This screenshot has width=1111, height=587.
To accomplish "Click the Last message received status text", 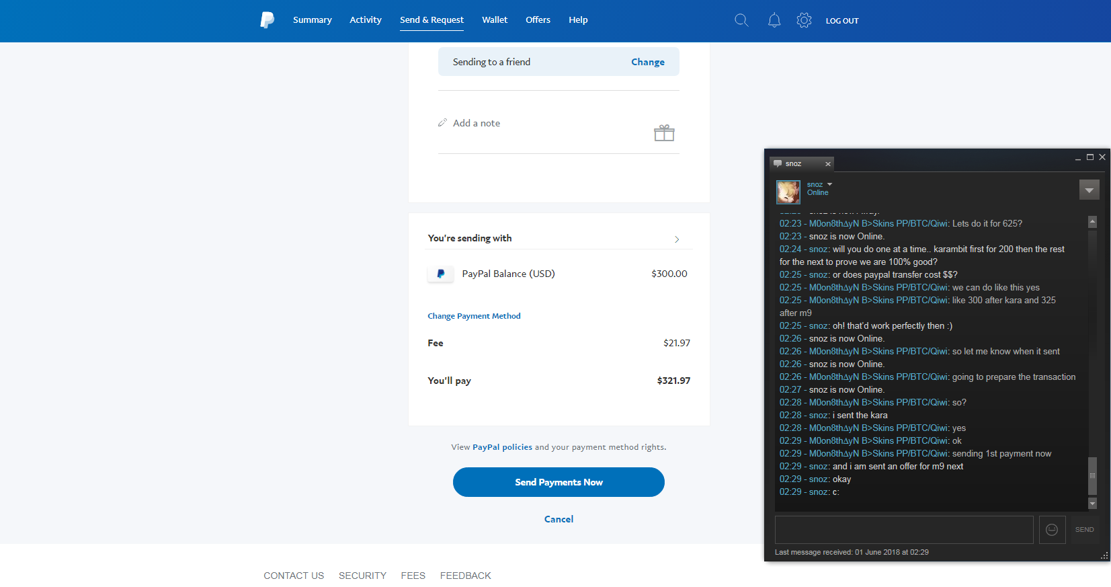I will (852, 552).
